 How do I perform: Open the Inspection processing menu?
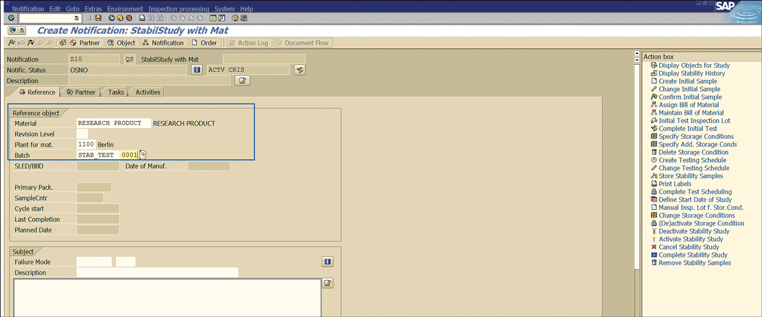178,9
